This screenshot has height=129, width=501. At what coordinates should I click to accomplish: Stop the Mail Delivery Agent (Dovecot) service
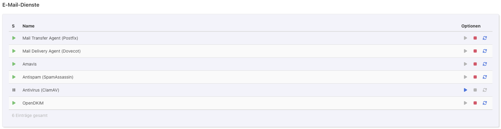tap(475, 51)
